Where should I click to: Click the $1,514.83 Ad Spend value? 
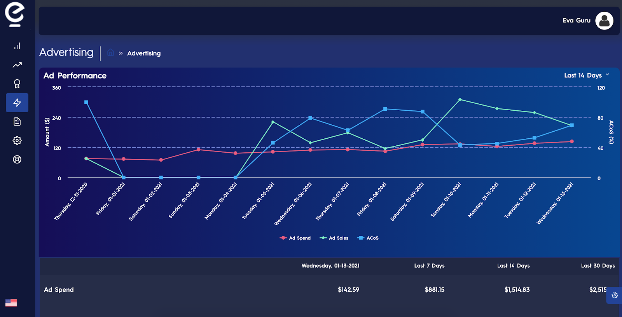[x=517, y=290]
